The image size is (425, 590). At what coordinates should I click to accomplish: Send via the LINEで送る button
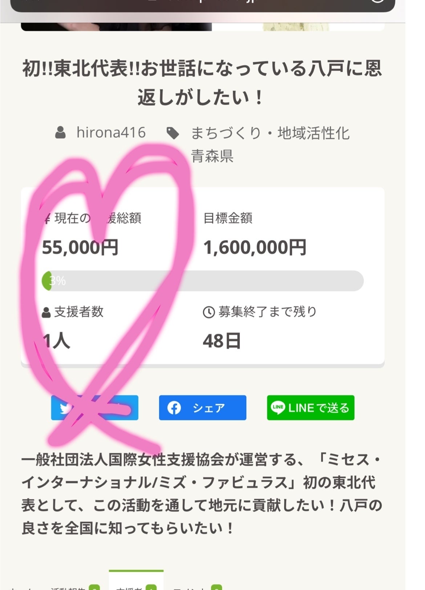tap(311, 408)
